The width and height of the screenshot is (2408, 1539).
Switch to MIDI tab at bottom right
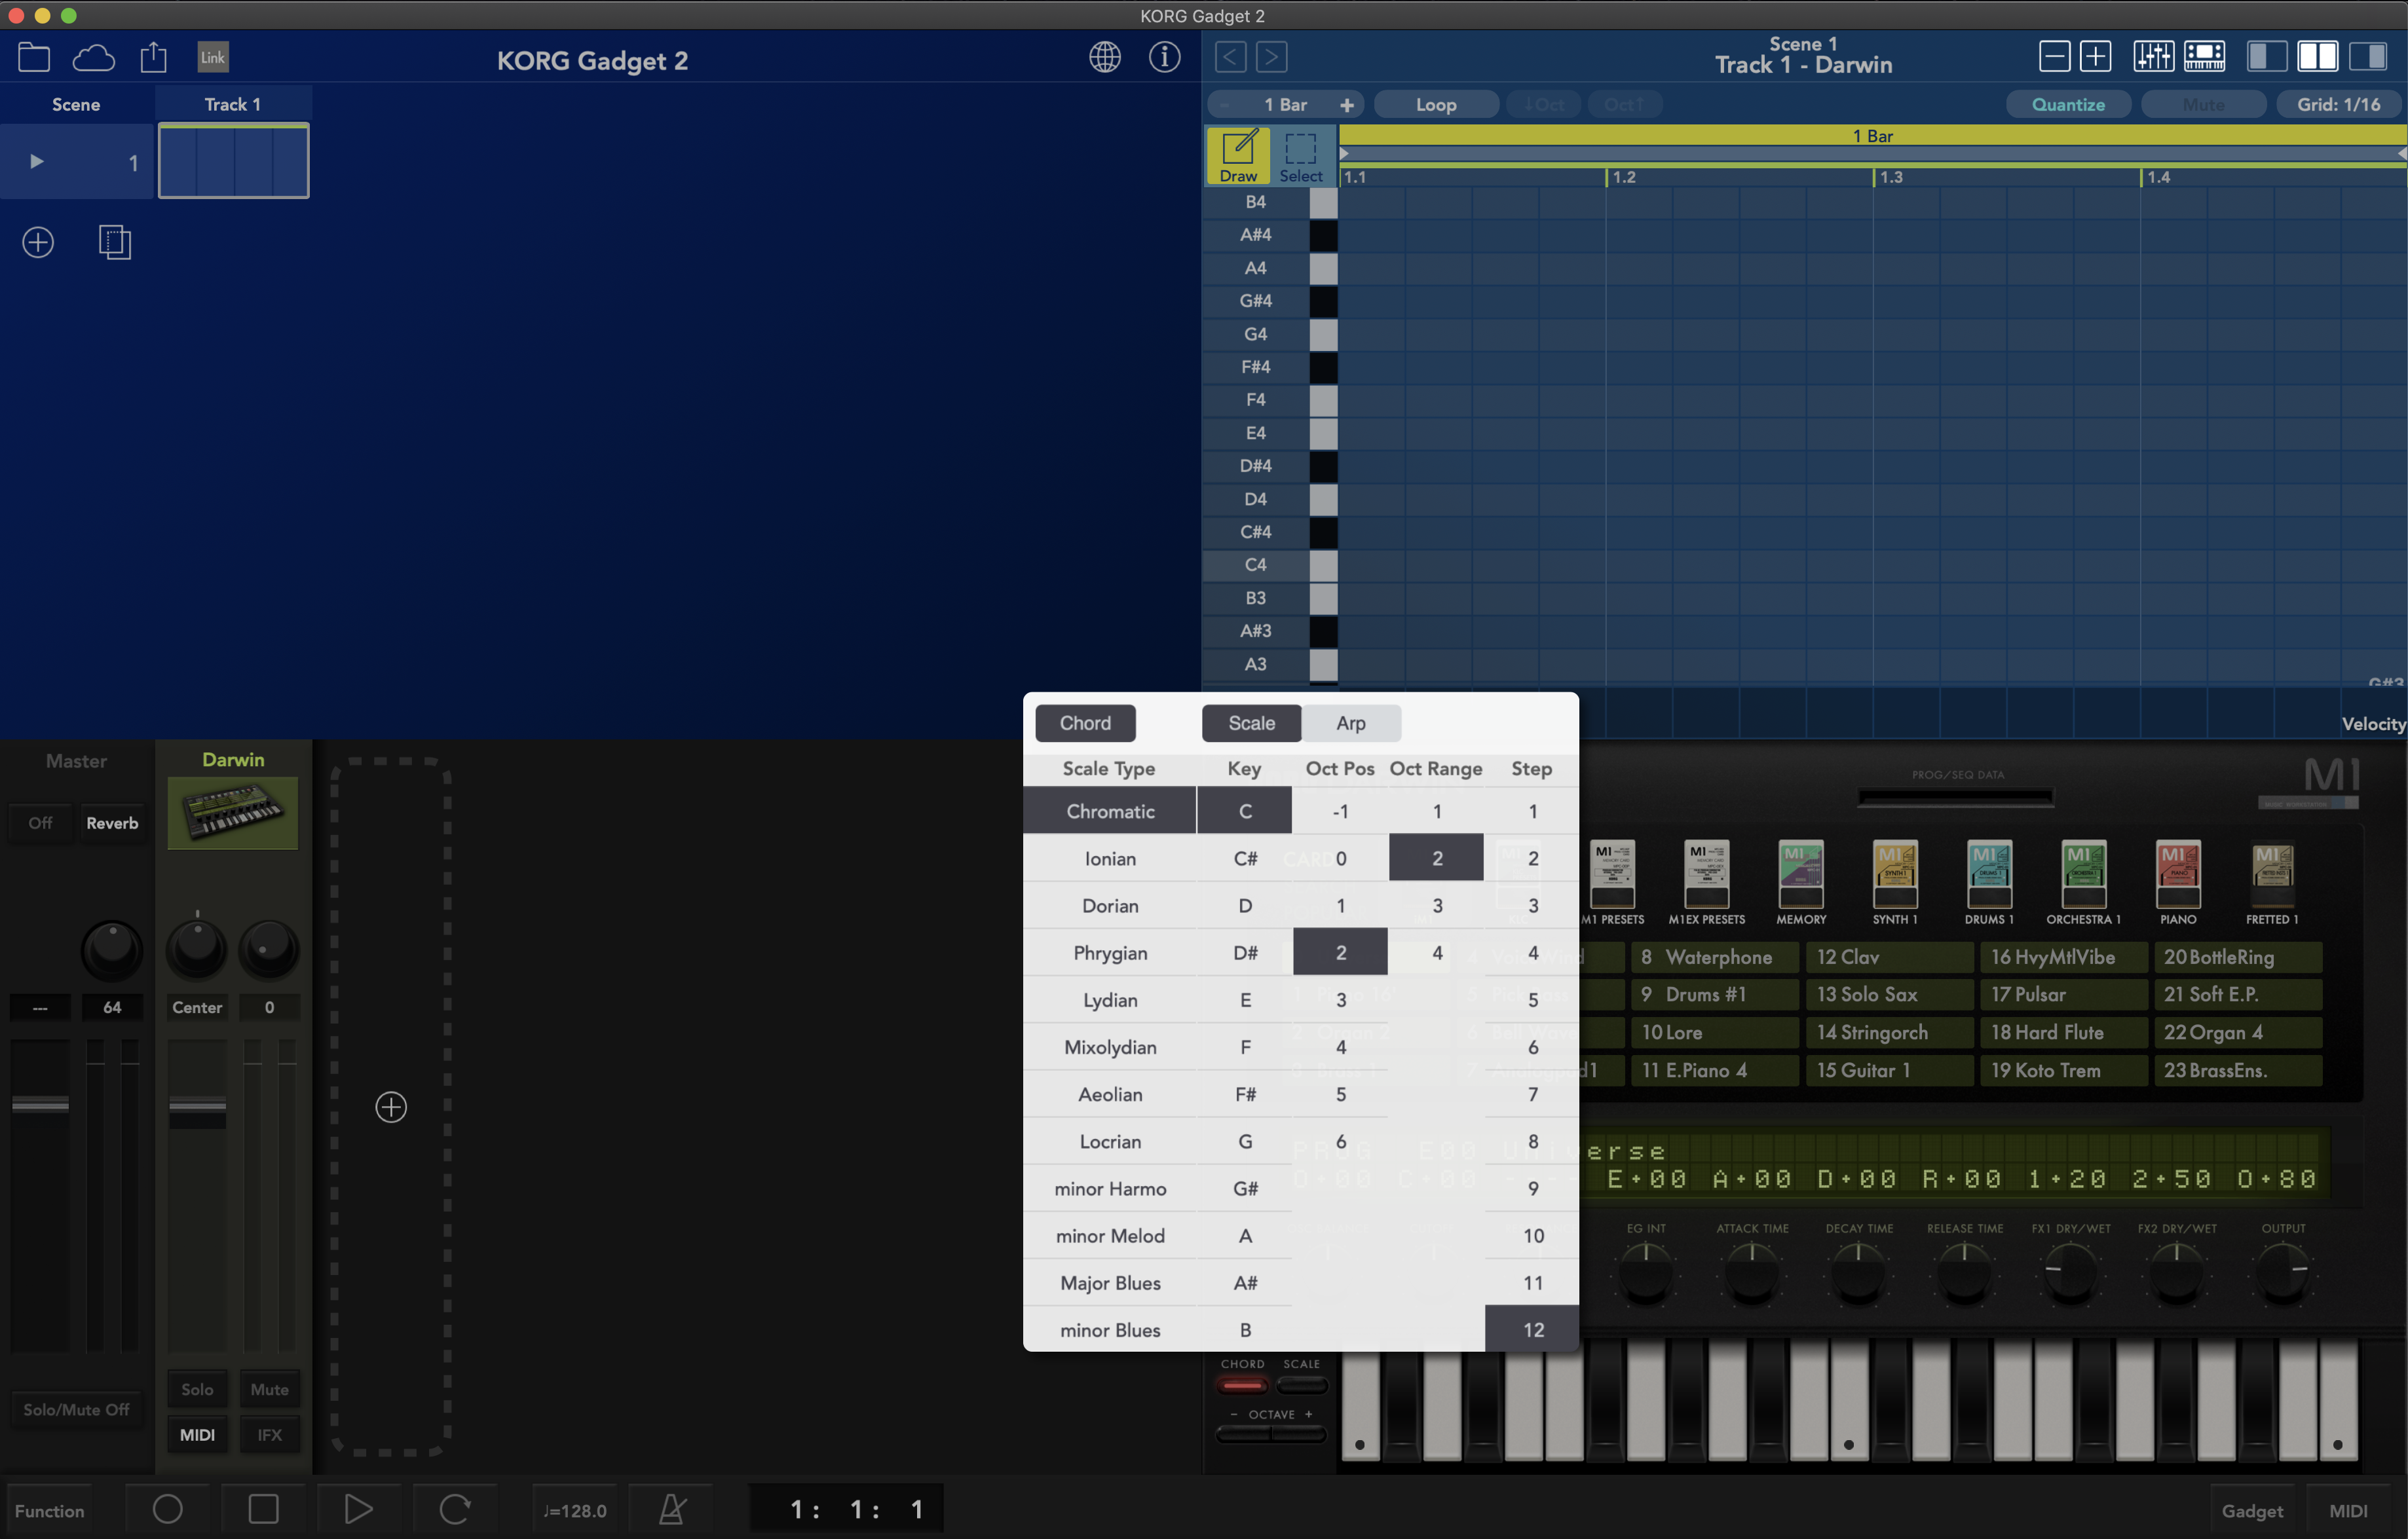[2348, 1510]
